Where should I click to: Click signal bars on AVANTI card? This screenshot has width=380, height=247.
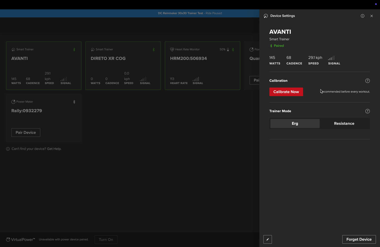(64, 79)
